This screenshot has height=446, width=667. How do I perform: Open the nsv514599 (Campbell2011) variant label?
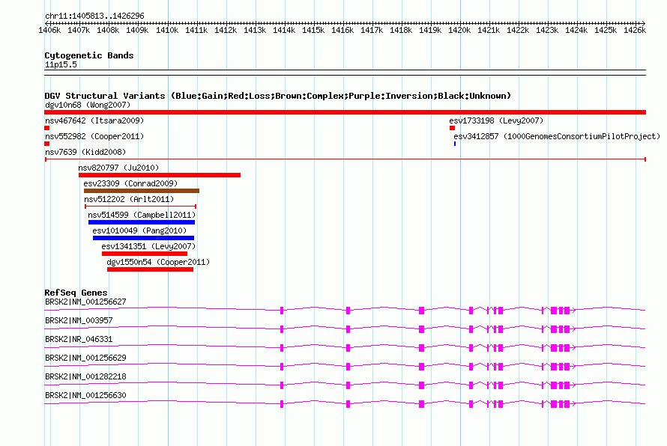click(x=142, y=215)
